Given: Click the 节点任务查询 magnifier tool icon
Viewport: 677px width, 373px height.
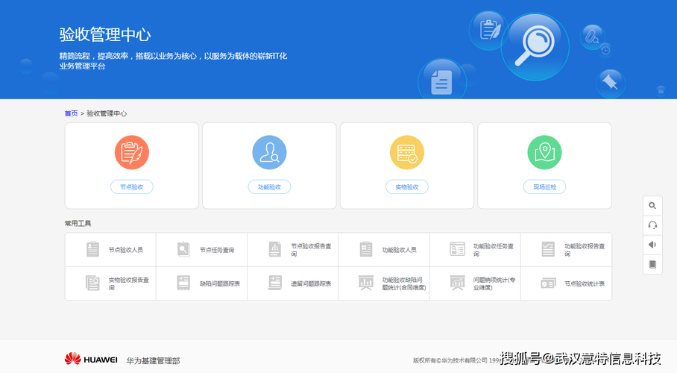Looking at the screenshot, I should pyautogui.click(x=183, y=249).
